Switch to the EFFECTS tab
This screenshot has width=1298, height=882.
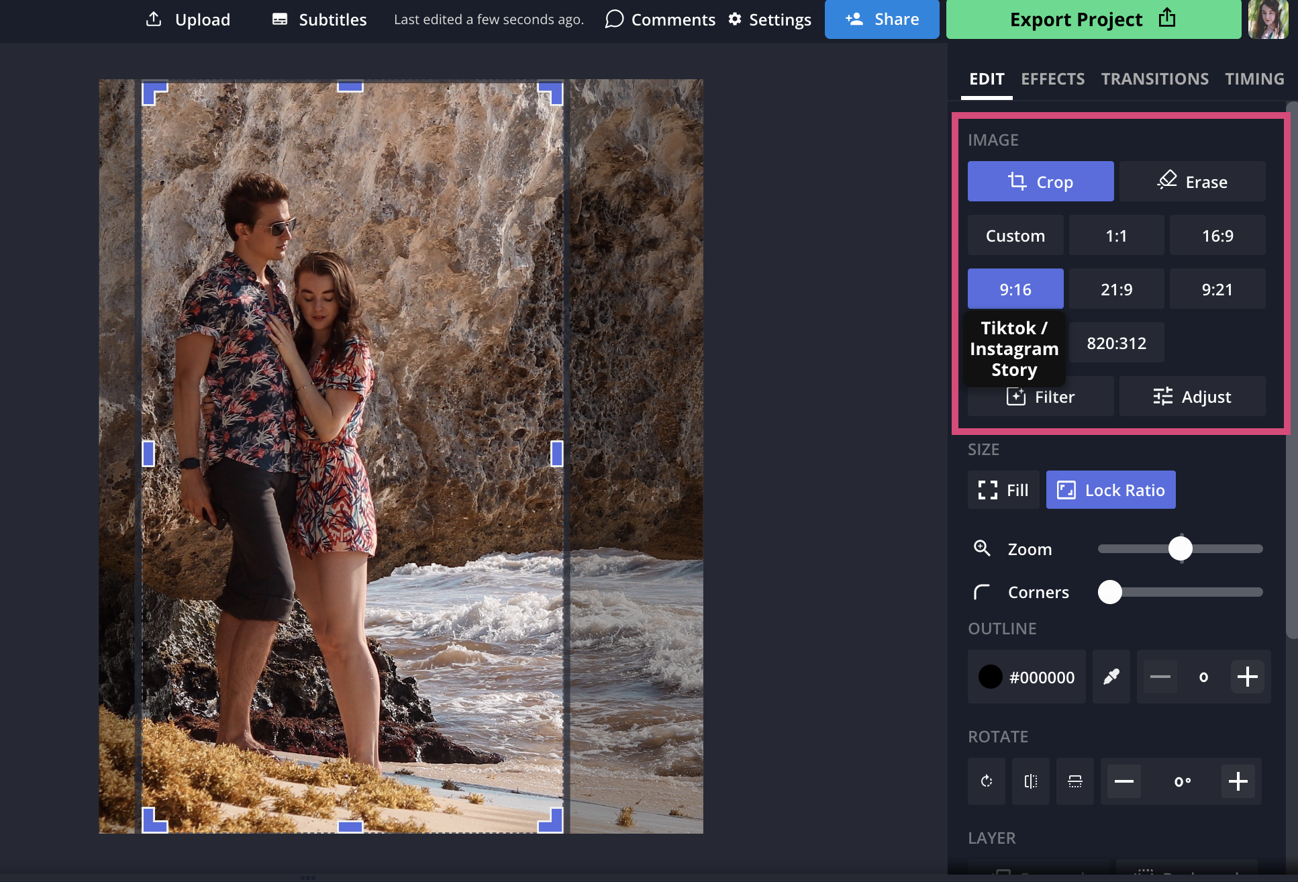tap(1052, 79)
